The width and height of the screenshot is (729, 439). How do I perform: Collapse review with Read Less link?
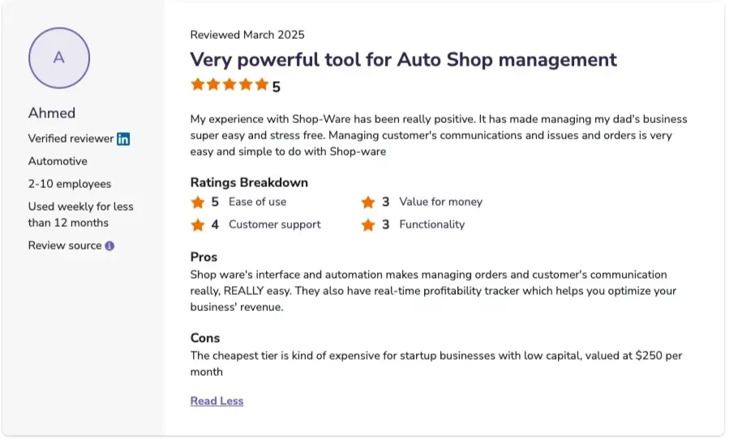[x=217, y=401]
